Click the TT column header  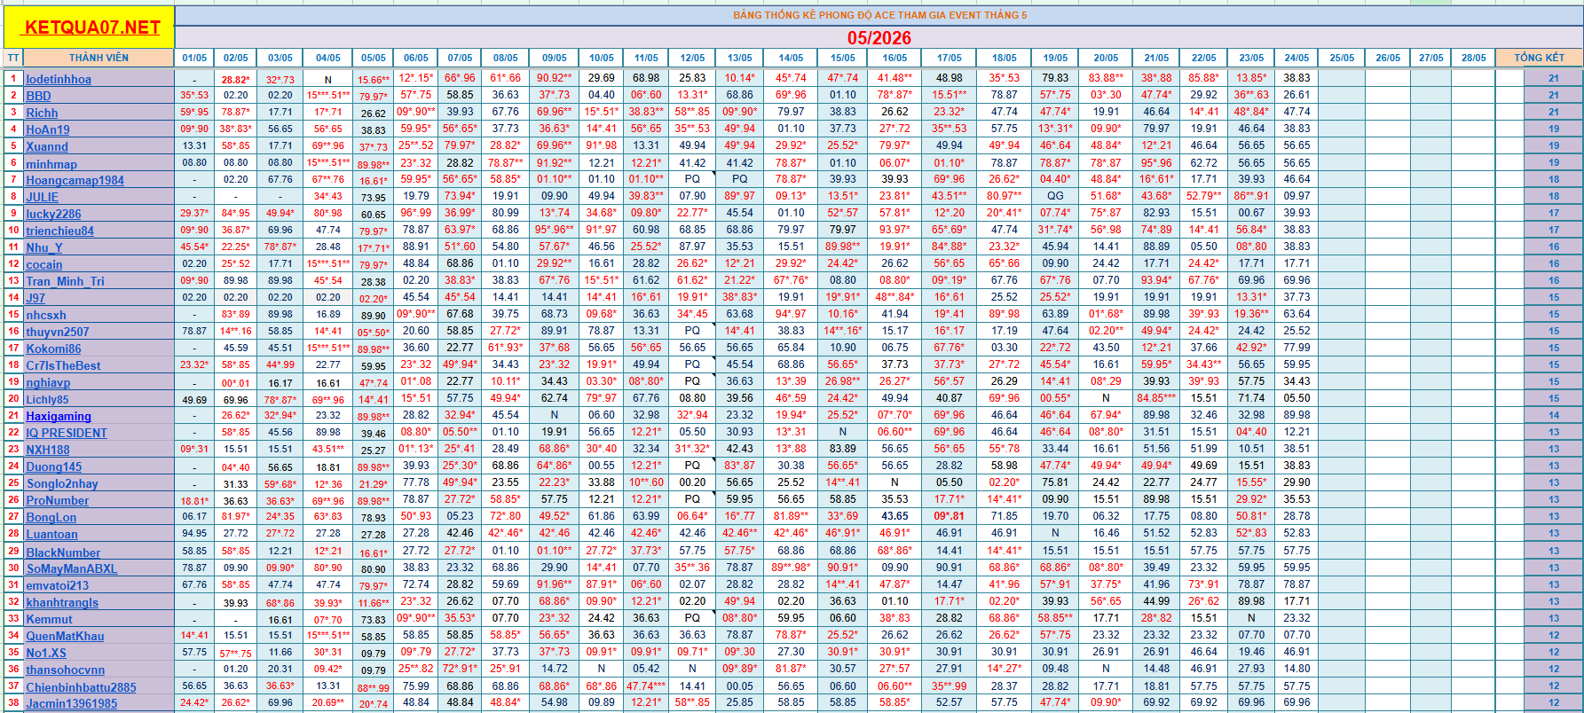click(x=12, y=58)
